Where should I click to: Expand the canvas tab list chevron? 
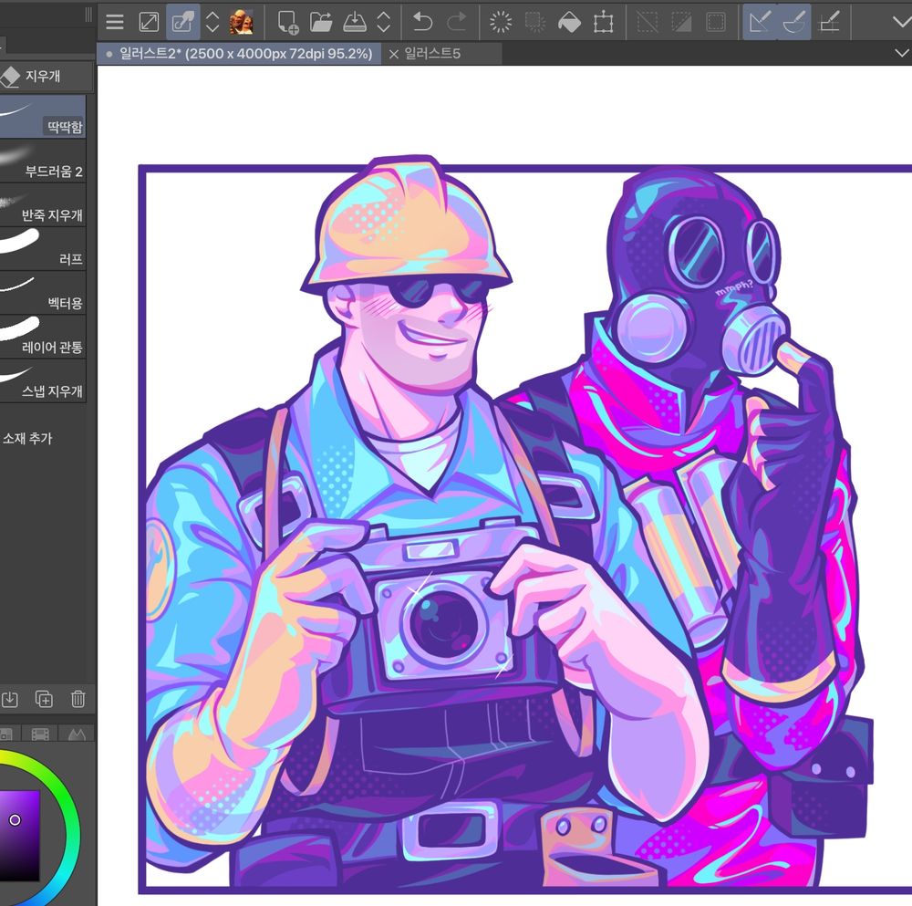coord(902,53)
